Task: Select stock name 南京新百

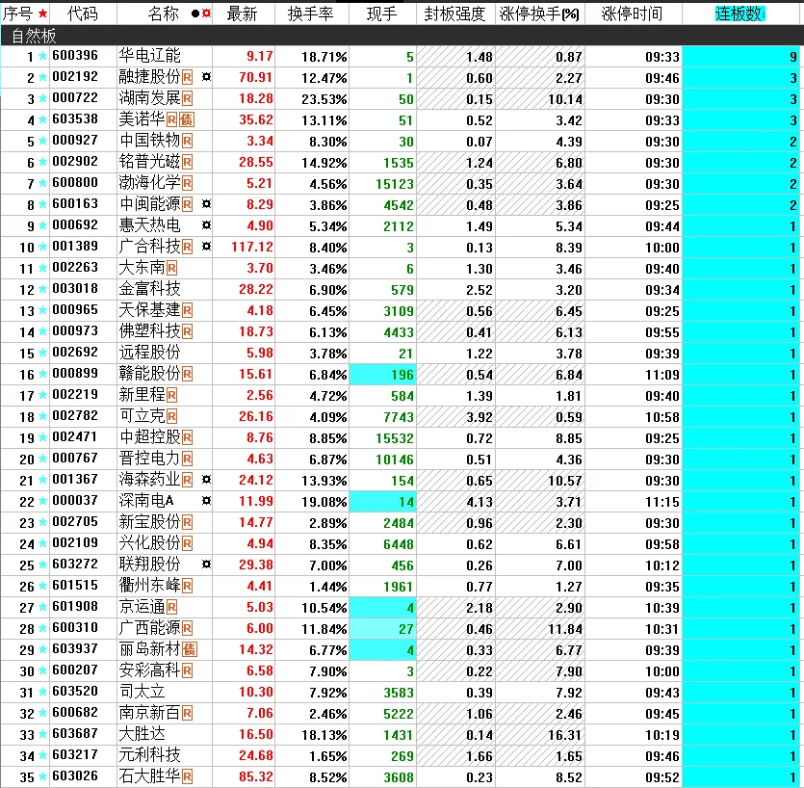Action: (x=149, y=713)
